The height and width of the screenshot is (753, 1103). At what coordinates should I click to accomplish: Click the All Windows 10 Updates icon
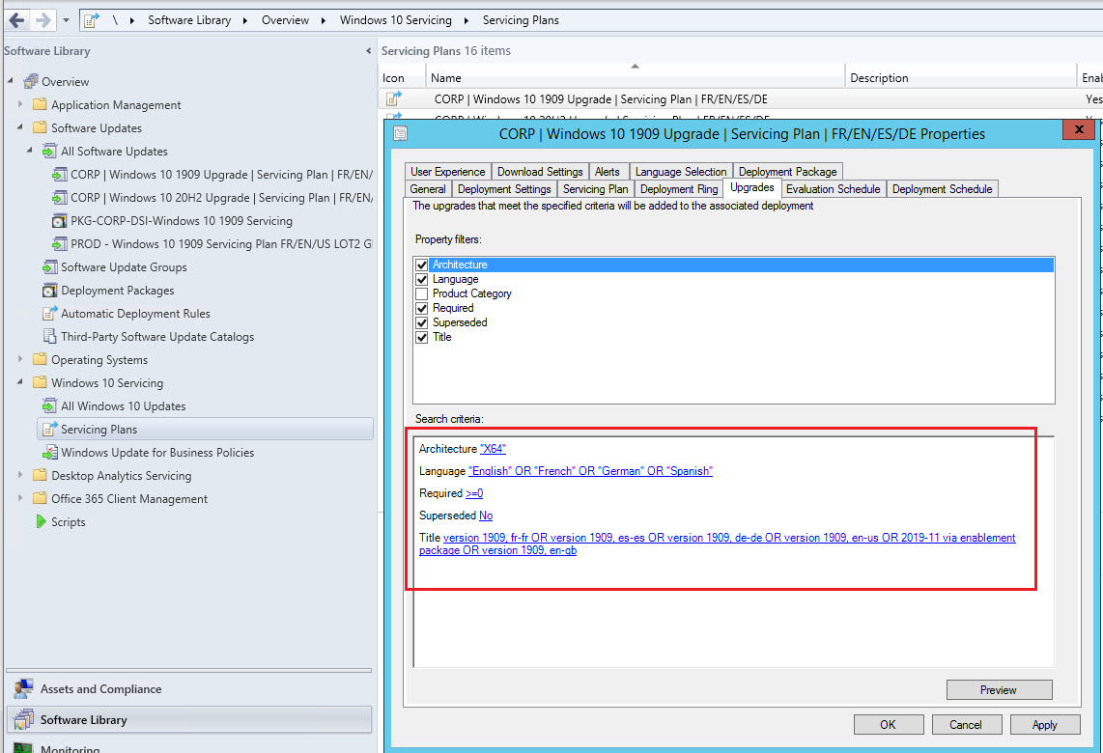pos(50,405)
